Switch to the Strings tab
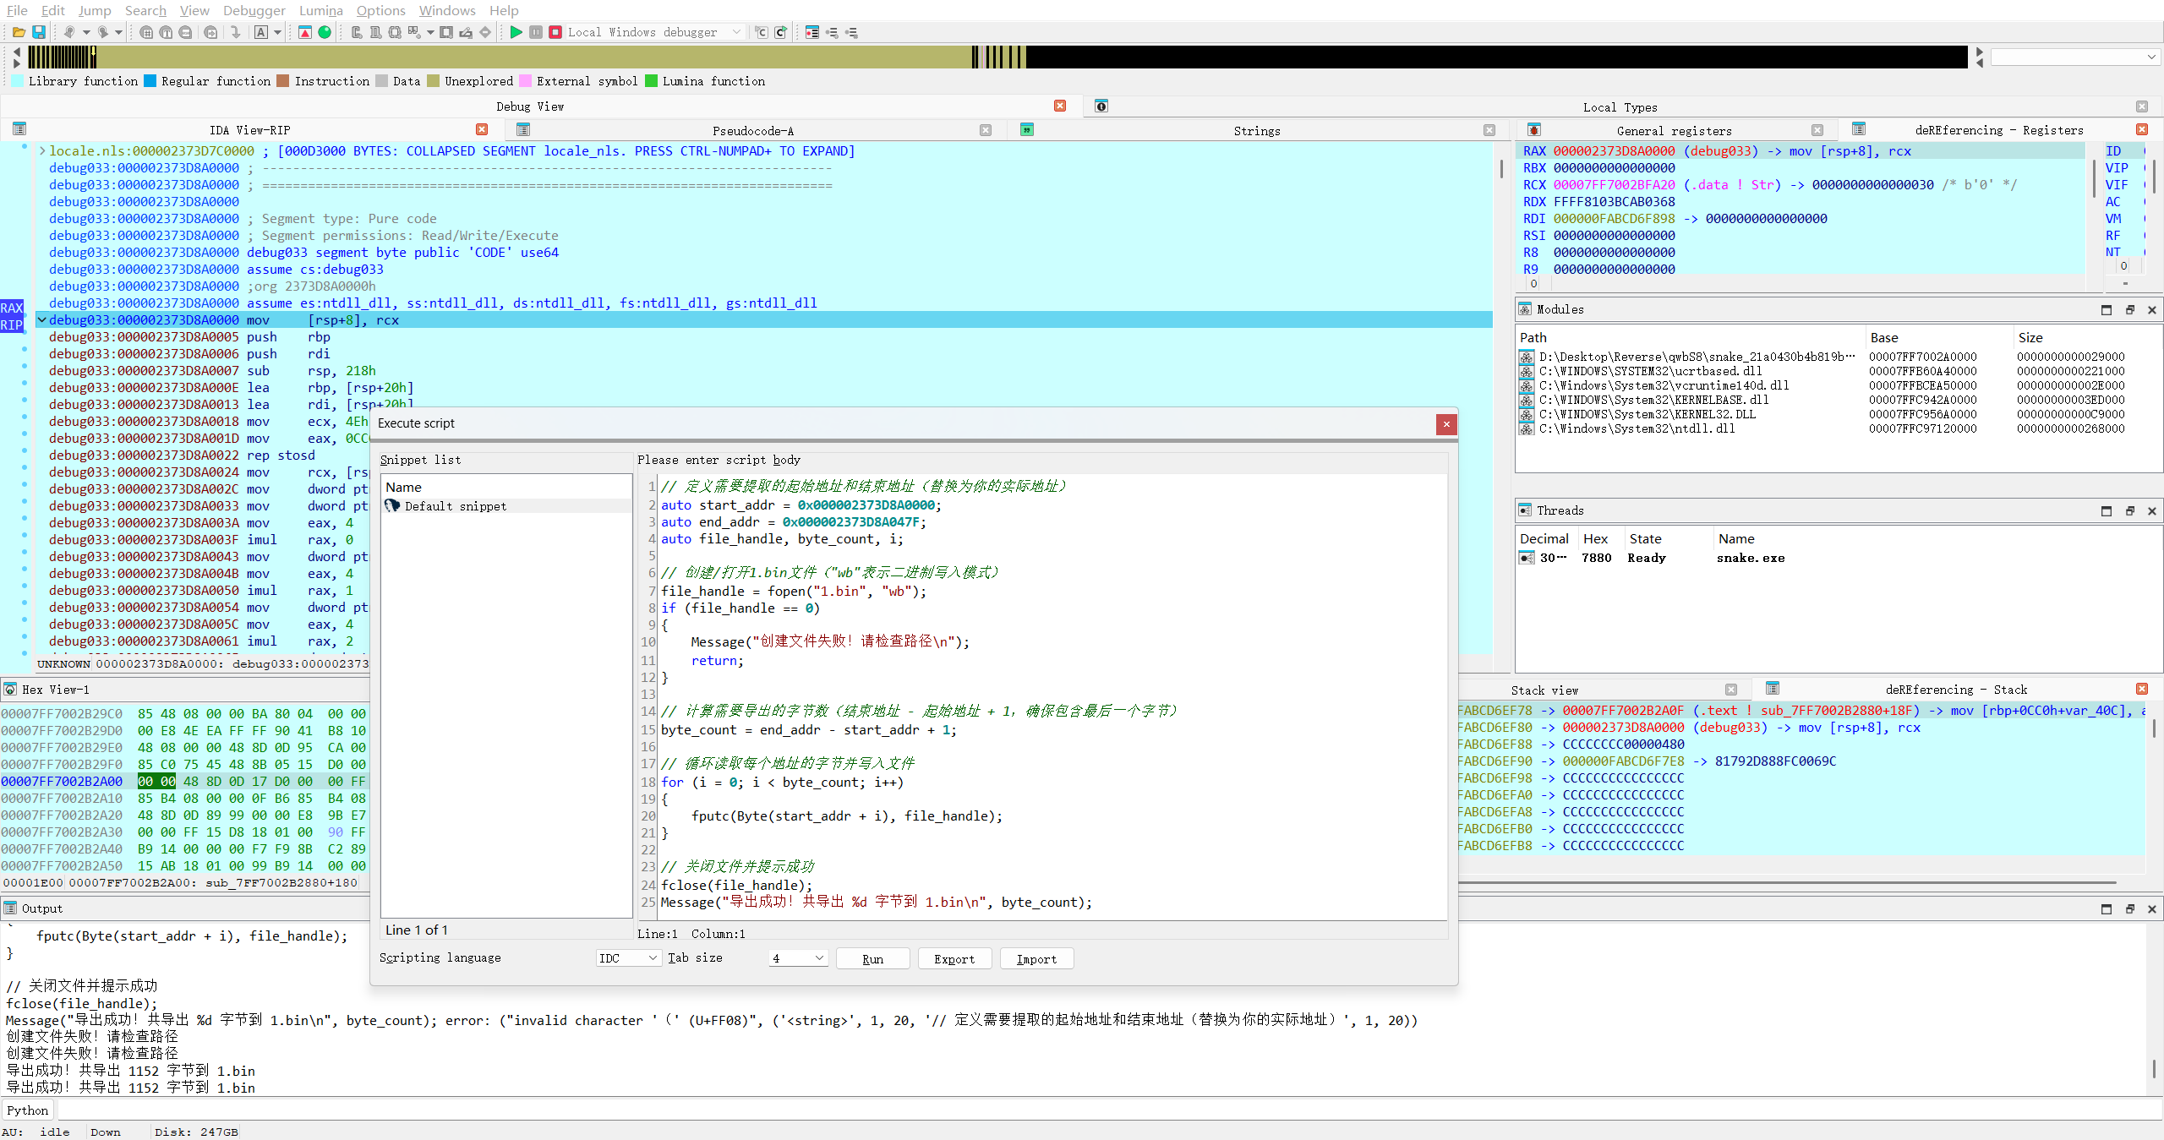 1256,130
